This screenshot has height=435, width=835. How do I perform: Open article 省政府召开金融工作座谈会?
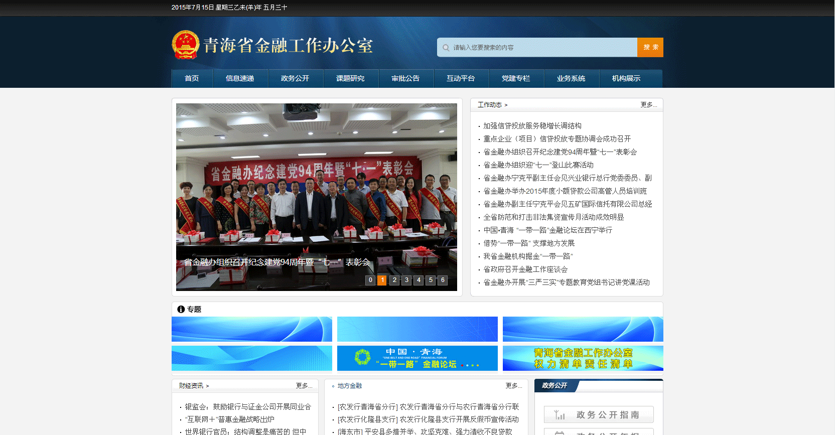(x=525, y=269)
